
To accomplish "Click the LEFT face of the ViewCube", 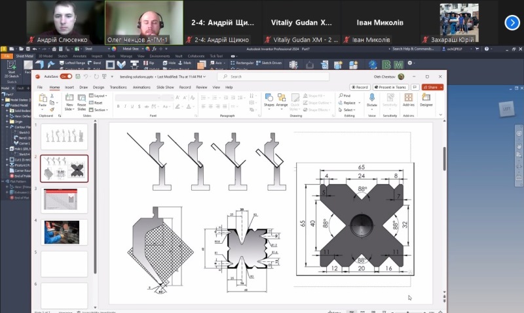I will point(506,109).
